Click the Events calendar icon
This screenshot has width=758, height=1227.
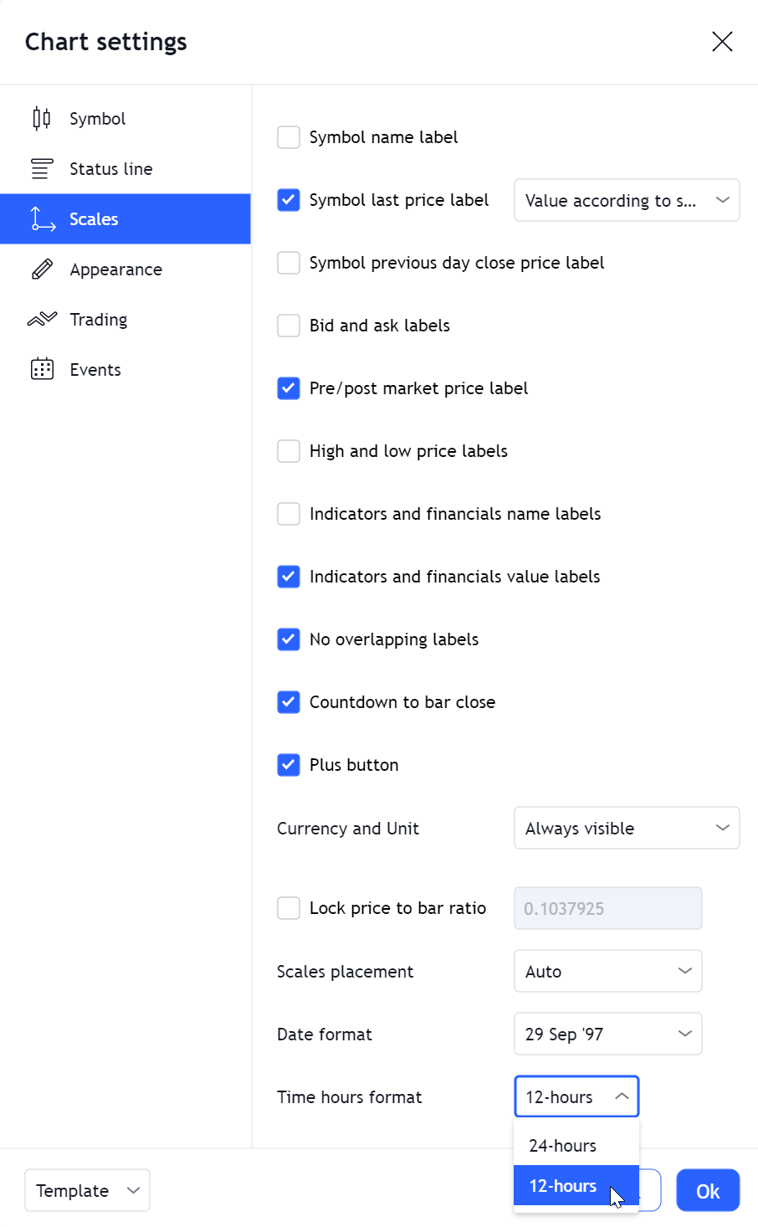tap(42, 369)
